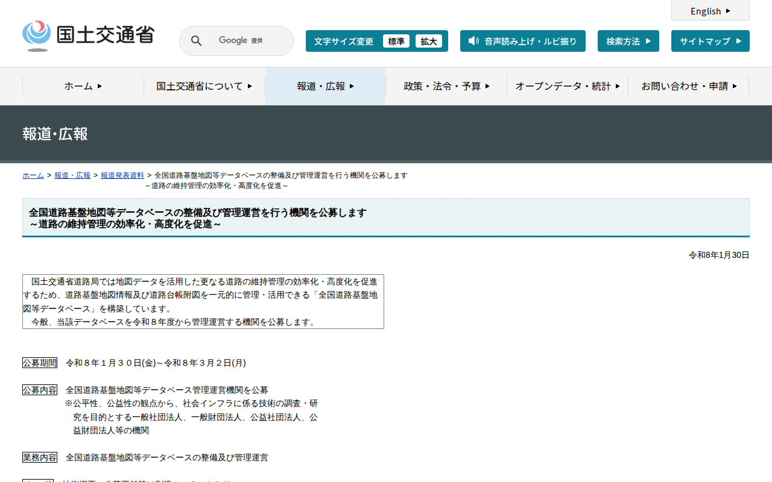Open 報道・広報 navigation menu
The height and width of the screenshot is (482, 772).
(x=326, y=86)
